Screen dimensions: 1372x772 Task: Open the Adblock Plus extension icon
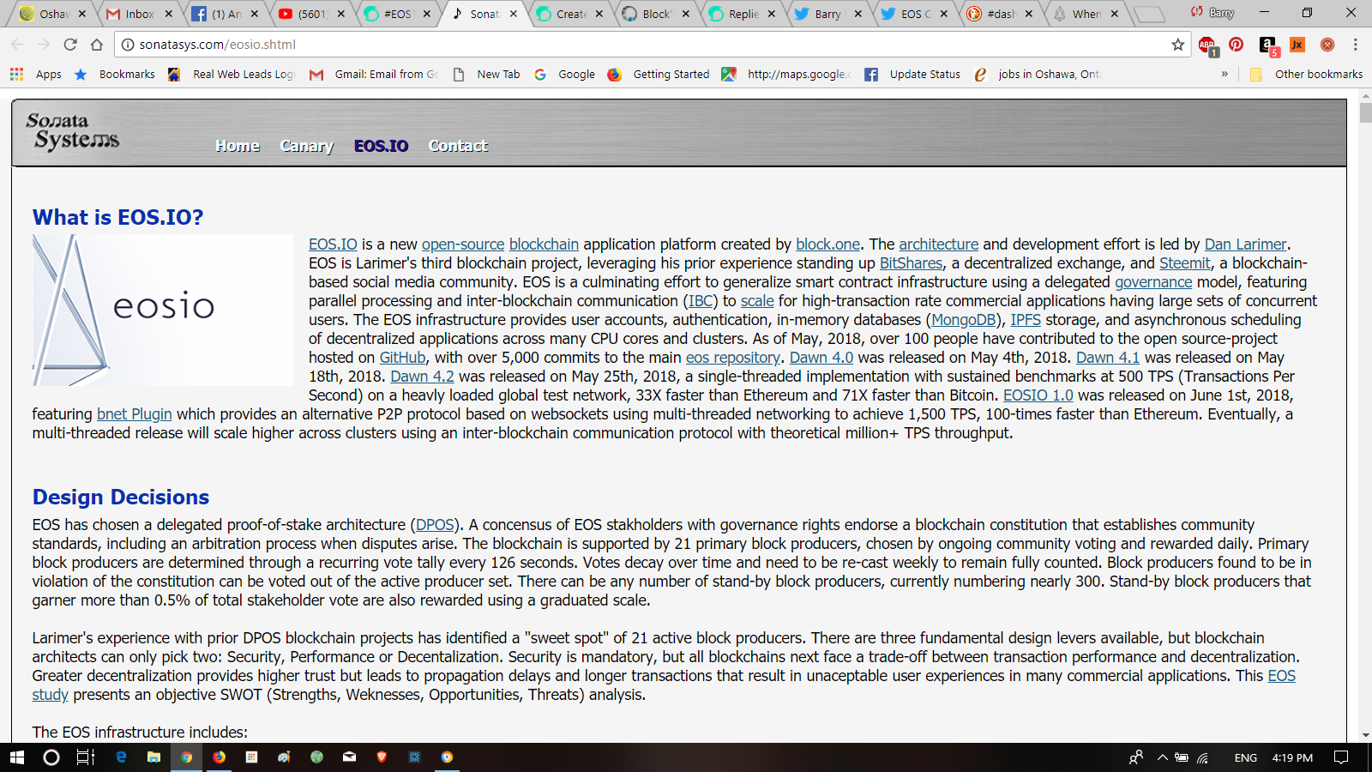[x=1207, y=45]
